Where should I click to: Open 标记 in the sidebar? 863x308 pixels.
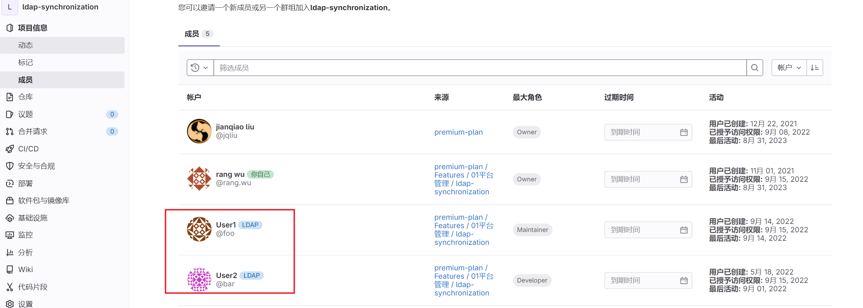(25, 62)
